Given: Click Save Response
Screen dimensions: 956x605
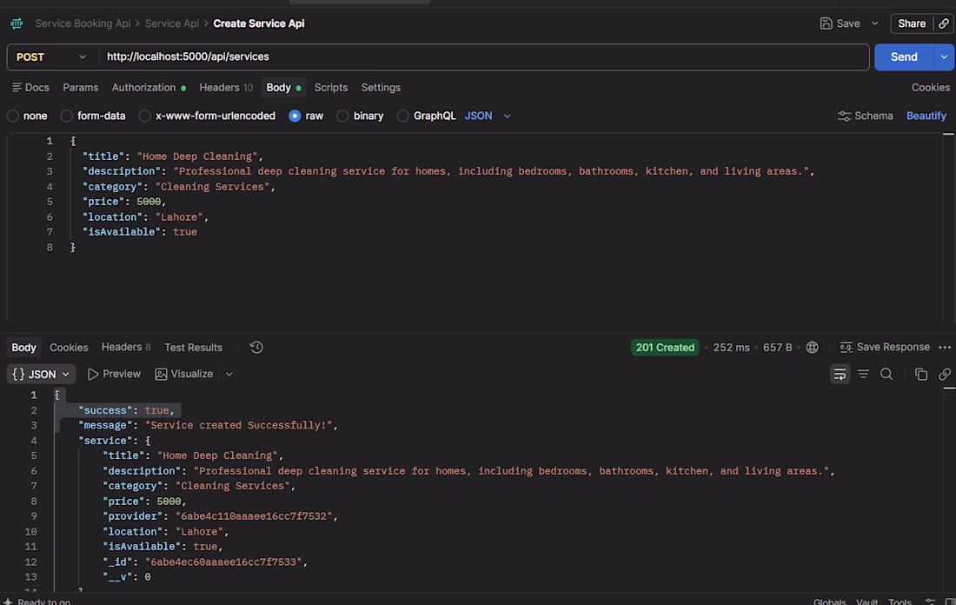Looking at the screenshot, I should pos(885,347).
